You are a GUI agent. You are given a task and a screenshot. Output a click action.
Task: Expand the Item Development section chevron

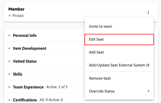point(9,48)
